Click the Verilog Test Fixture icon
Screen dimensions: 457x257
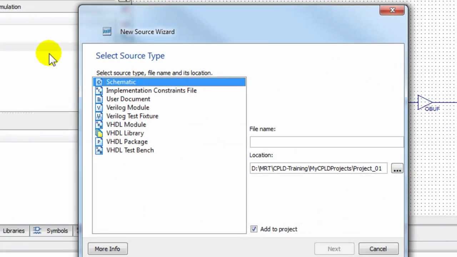[x=99, y=116]
